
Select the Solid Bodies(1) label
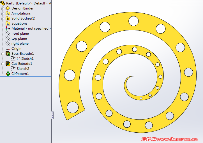click(23, 18)
